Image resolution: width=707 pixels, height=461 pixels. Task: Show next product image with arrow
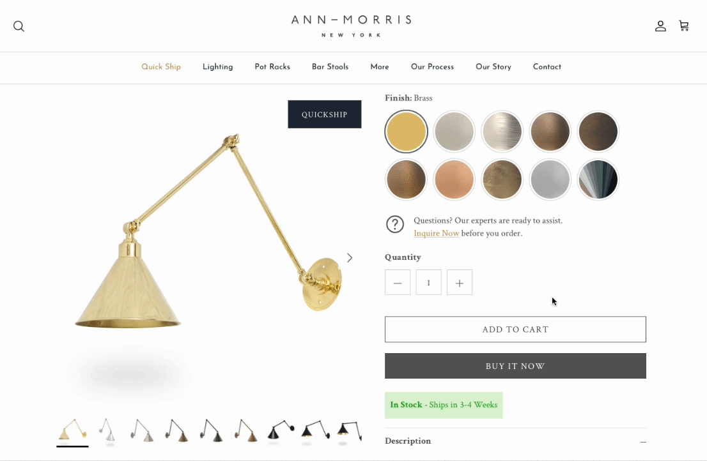350,257
